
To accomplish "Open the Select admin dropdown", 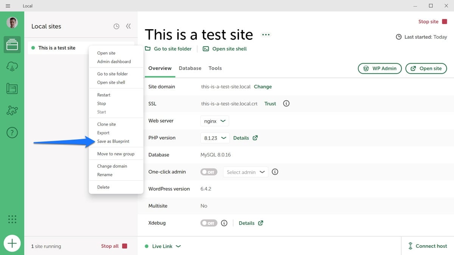I will (246, 172).
